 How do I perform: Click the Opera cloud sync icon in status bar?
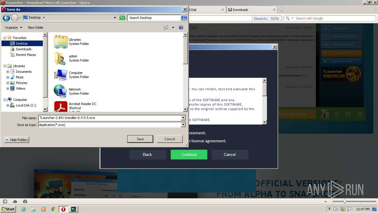tap(15, 201)
